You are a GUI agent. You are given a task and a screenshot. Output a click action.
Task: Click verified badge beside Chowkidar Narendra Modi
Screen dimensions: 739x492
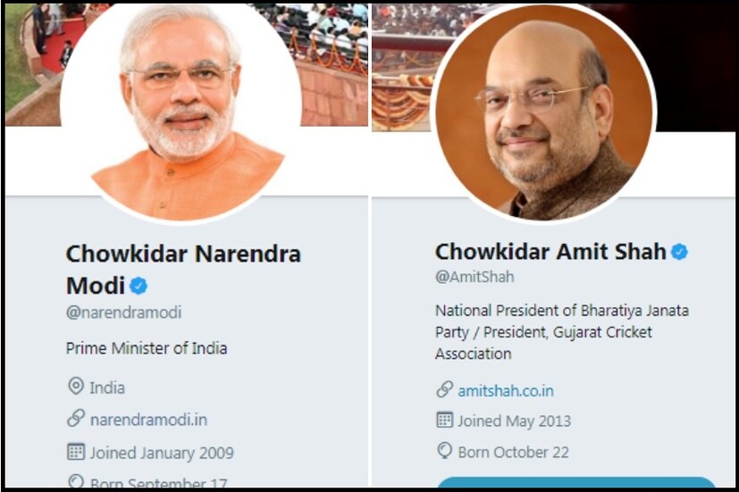[x=139, y=286]
